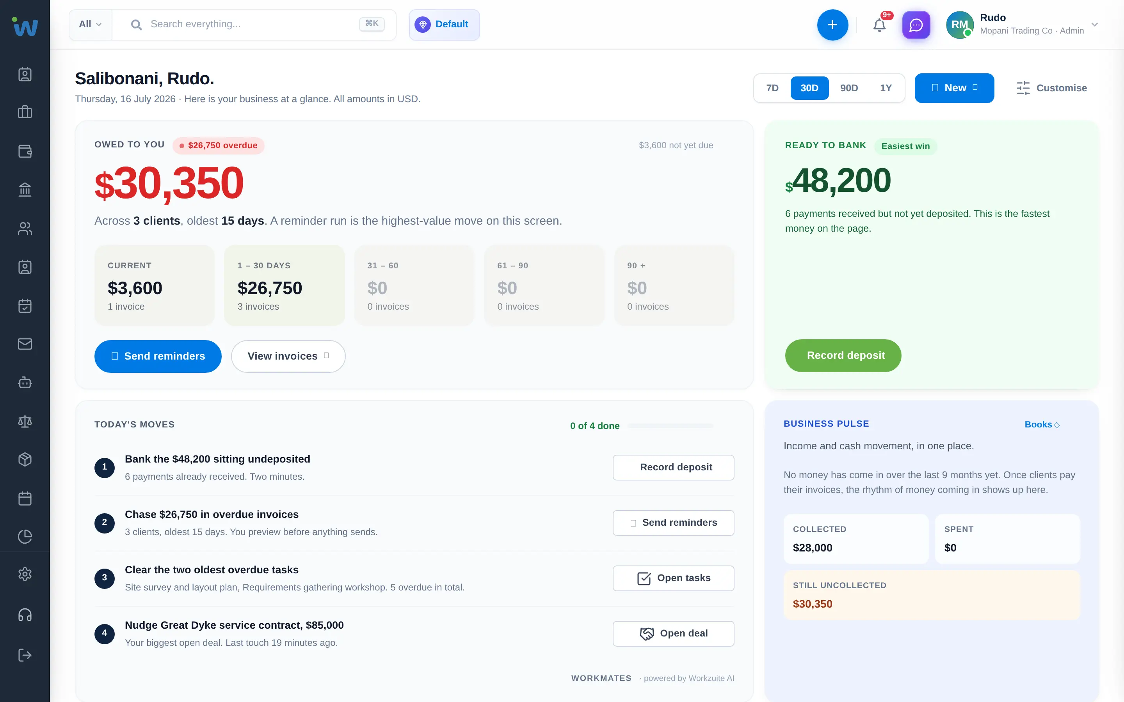The image size is (1124, 702).
Task: Click Send reminders in Today's Moves
Action: [673, 522]
